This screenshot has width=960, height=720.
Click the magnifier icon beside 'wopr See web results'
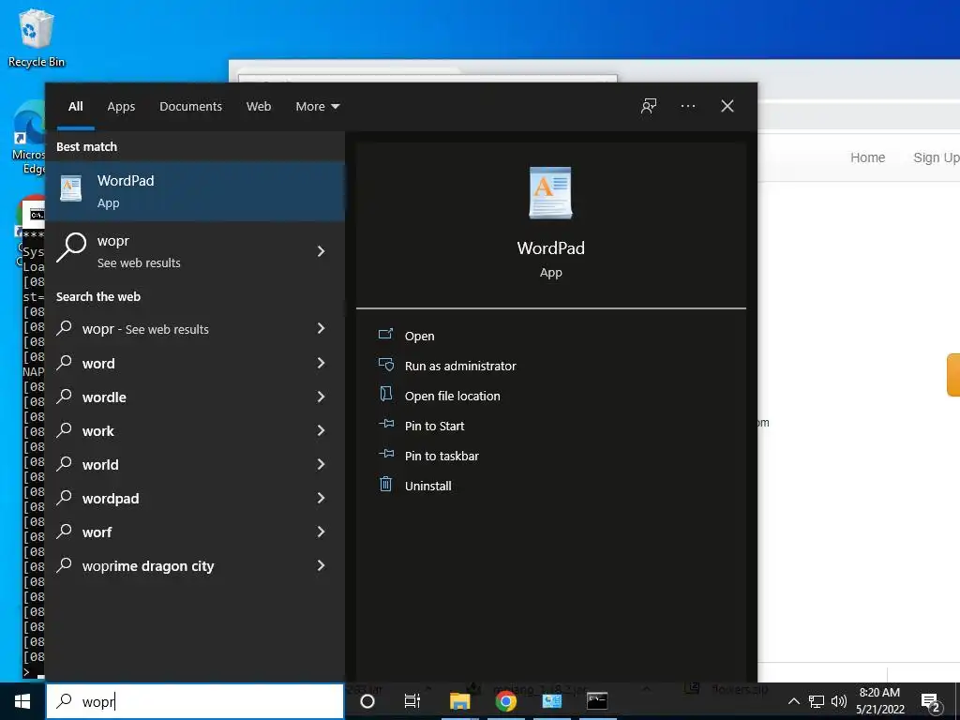tap(71, 247)
